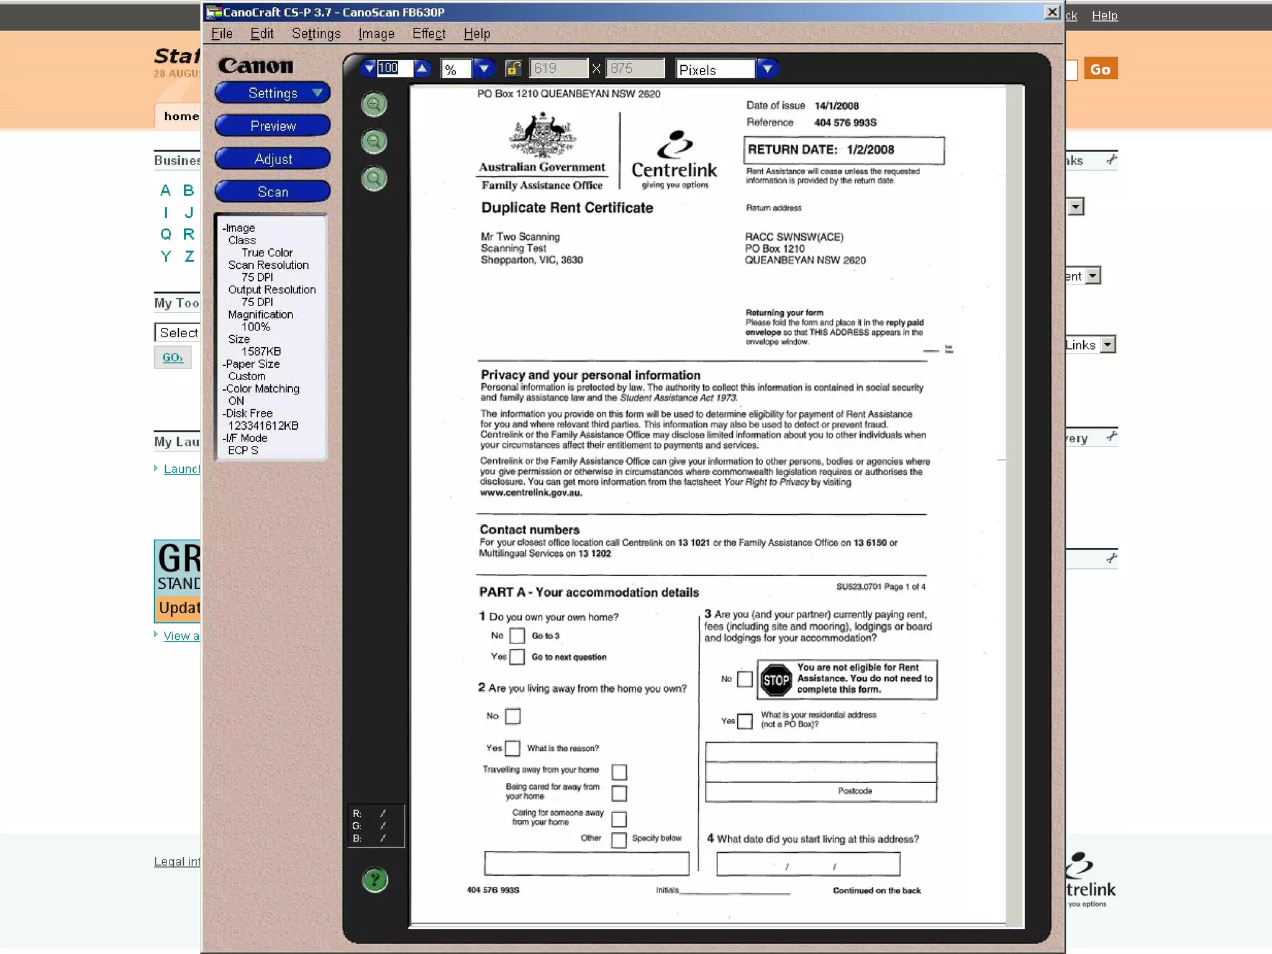This screenshot has height=954, width=1272.
Task: Click the Adjust button
Action: click(x=273, y=159)
